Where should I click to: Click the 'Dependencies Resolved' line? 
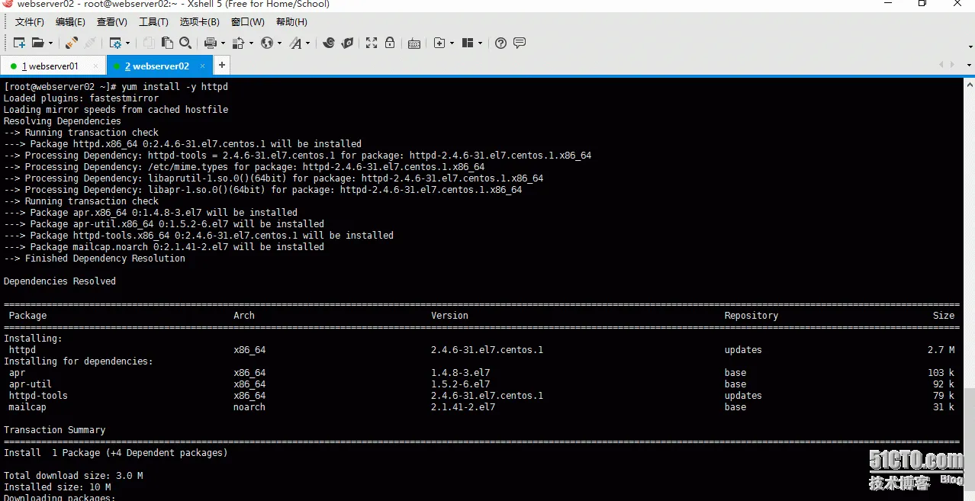(x=60, y=281)
